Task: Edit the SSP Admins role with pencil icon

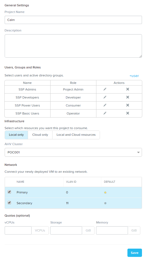Action: (105, 89)
